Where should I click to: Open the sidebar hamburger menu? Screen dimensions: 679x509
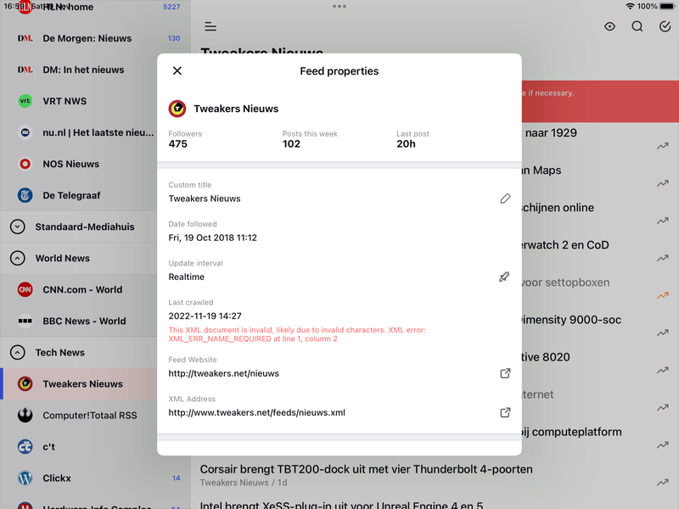(x=210, y=26)
